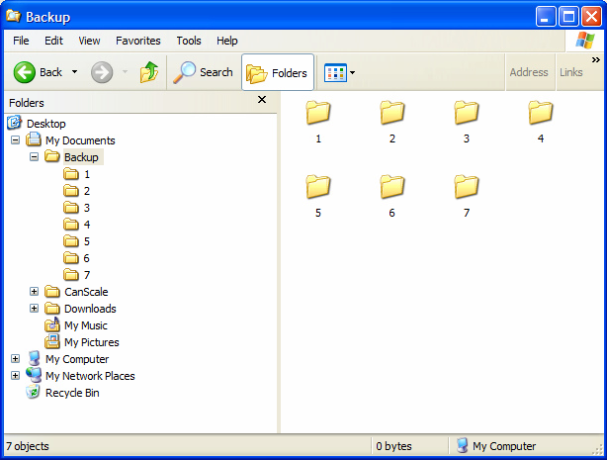Image resolution: width=607 pixels, height=460 pixels.
Task: Select folder 5 in the right pane
Action: pyautogui.click(x=317, y=187)
